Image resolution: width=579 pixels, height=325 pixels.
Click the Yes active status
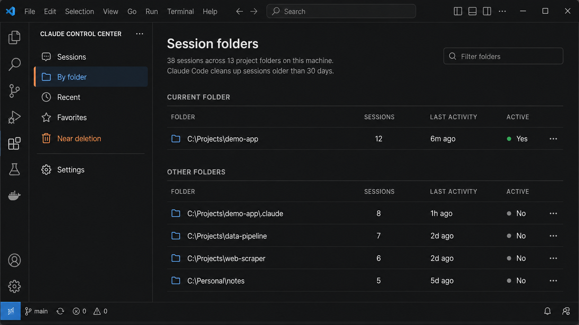[x=517, y=139]
